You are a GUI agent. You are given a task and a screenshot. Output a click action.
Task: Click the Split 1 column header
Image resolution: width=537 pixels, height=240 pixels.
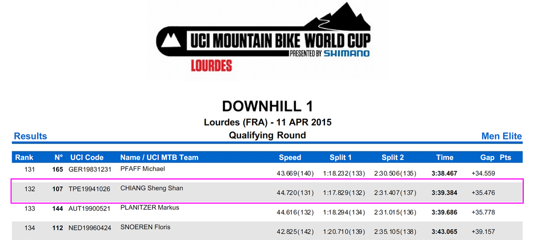(340, 158)
